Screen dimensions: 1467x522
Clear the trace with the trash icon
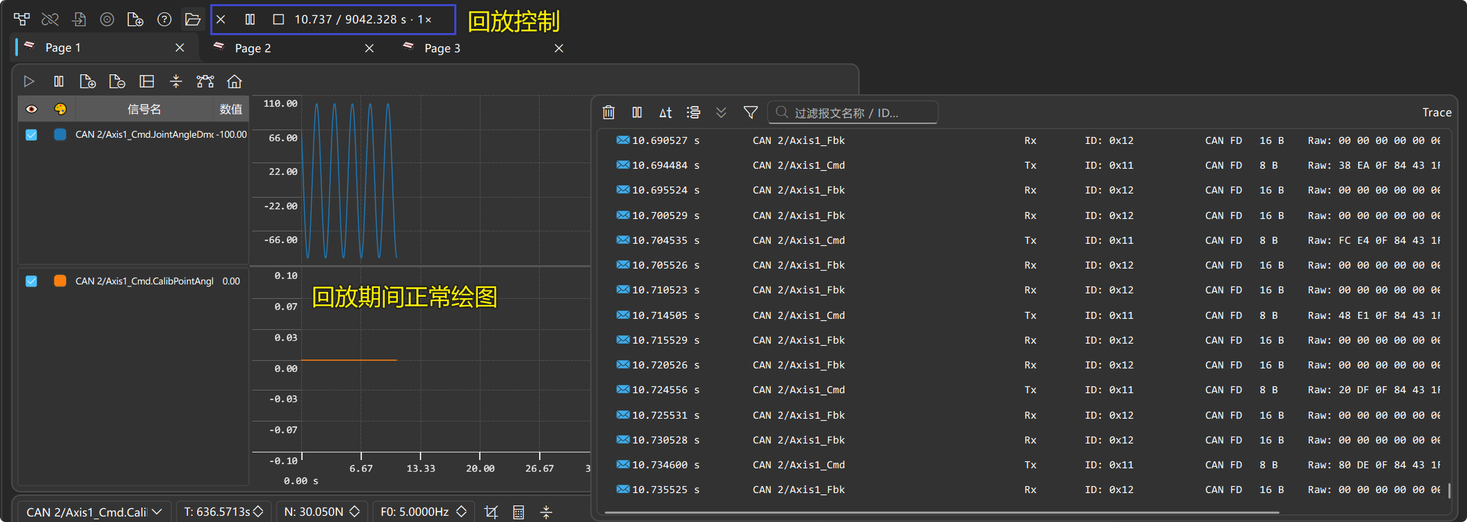[609, 112]
